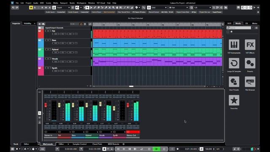Open the track list filter dropdown field

coord(74,24)
